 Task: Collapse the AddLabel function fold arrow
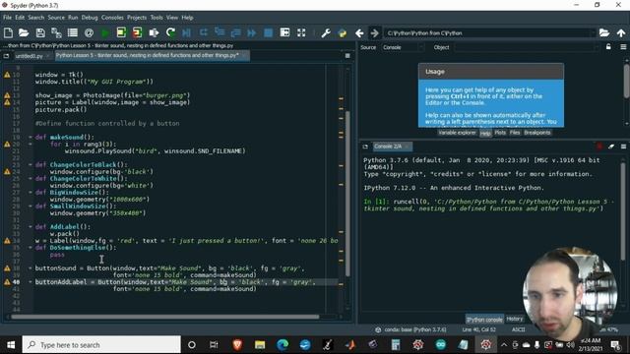[x=31, y=227]
